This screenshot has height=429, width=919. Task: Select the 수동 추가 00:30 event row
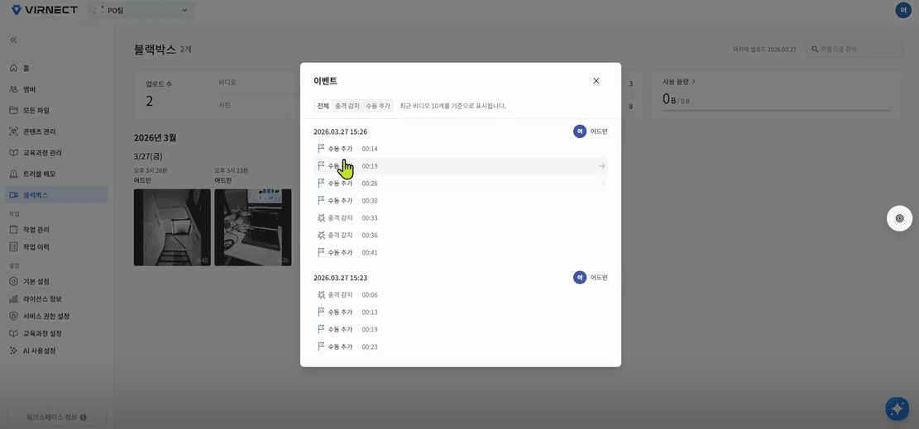click(x=461, y=200)
